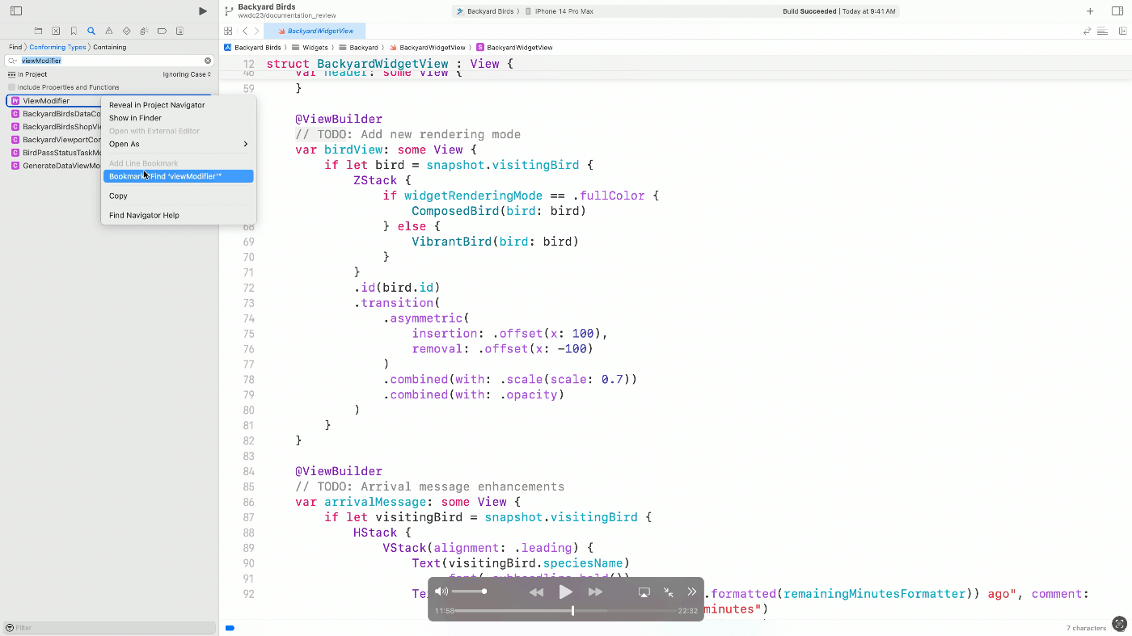Screen dimensions: 1132x636
Task: Open the Project navigator folder icon
Action: click(x=38, y=31)
